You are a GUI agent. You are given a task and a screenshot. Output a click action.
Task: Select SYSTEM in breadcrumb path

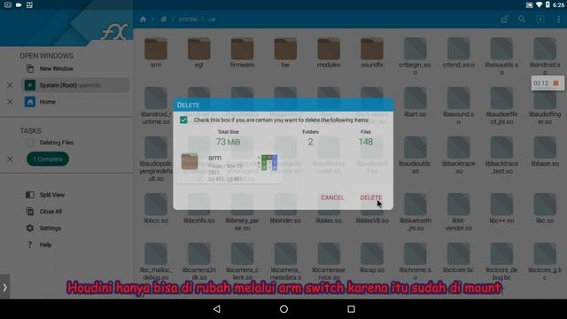pos(188,19)
